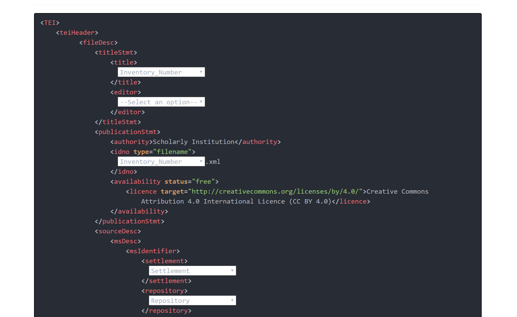
Task: Click the opening publicationStmt tag
Action: point(127,132)
